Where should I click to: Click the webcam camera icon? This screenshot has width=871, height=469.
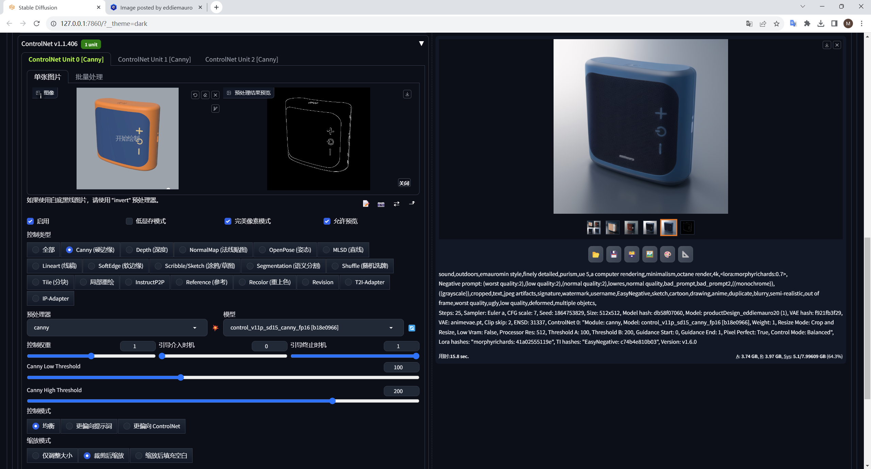point(381,204)
